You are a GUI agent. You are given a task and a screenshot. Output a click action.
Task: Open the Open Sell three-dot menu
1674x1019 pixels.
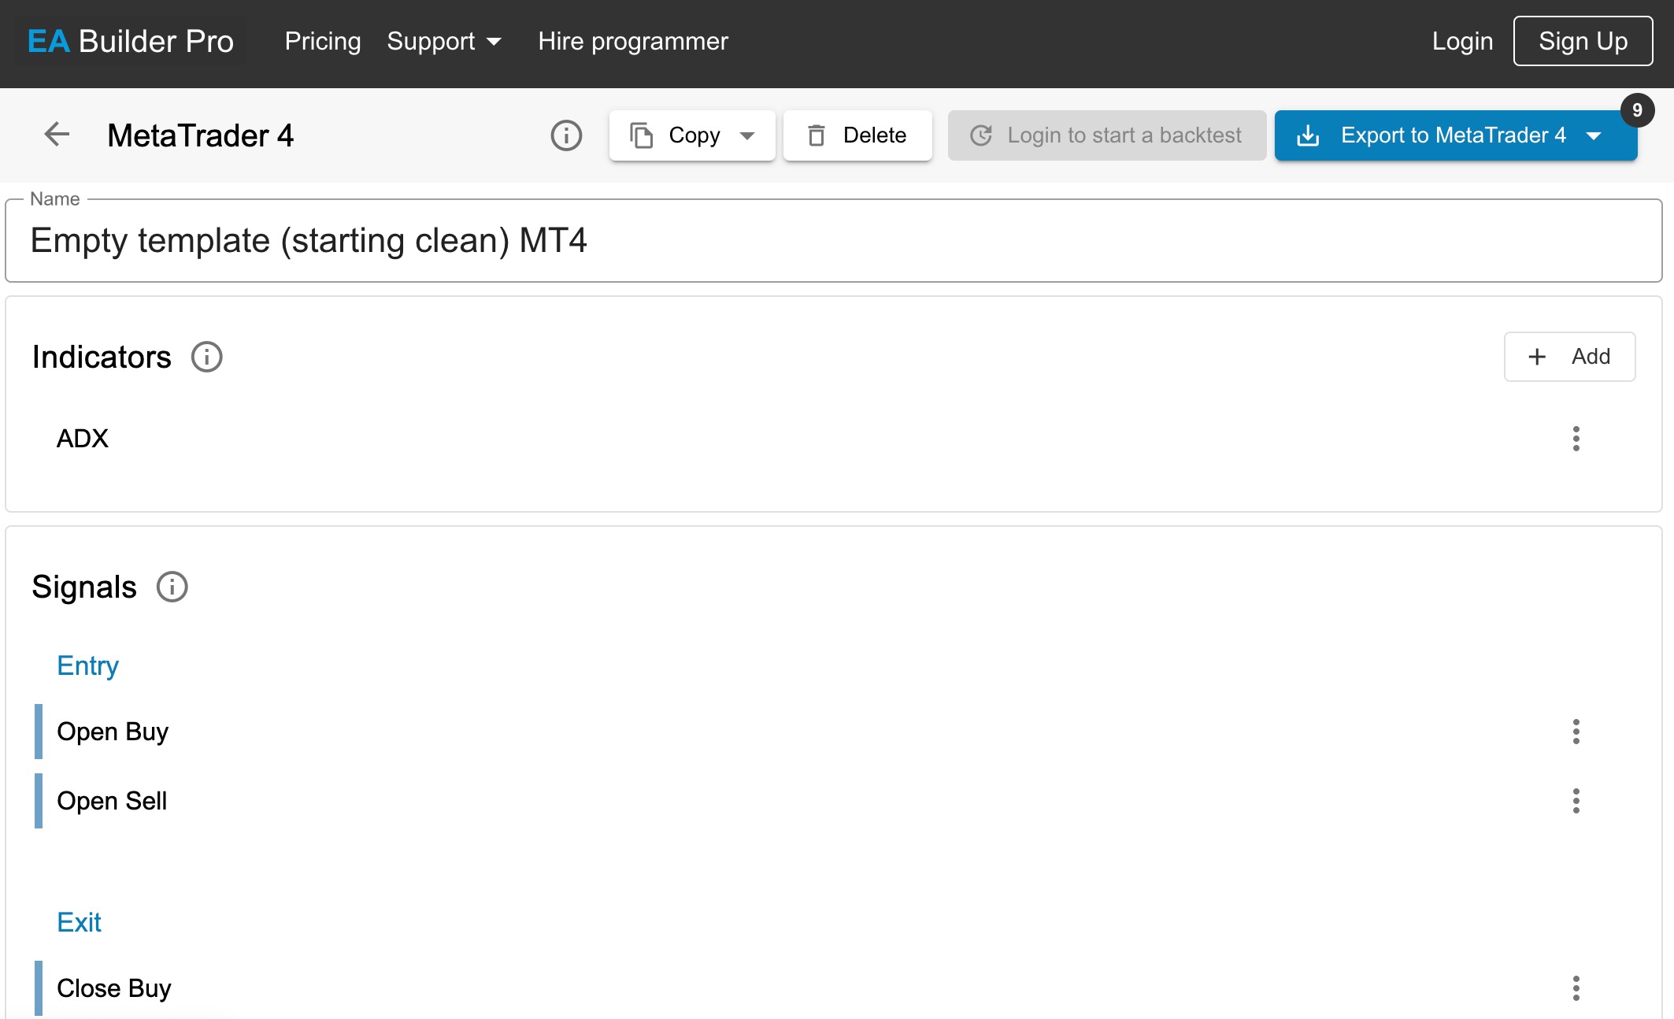[1576, 801]
